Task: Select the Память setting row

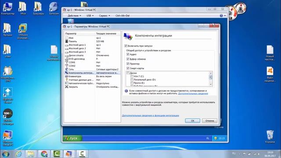Action: coord(92,41)
